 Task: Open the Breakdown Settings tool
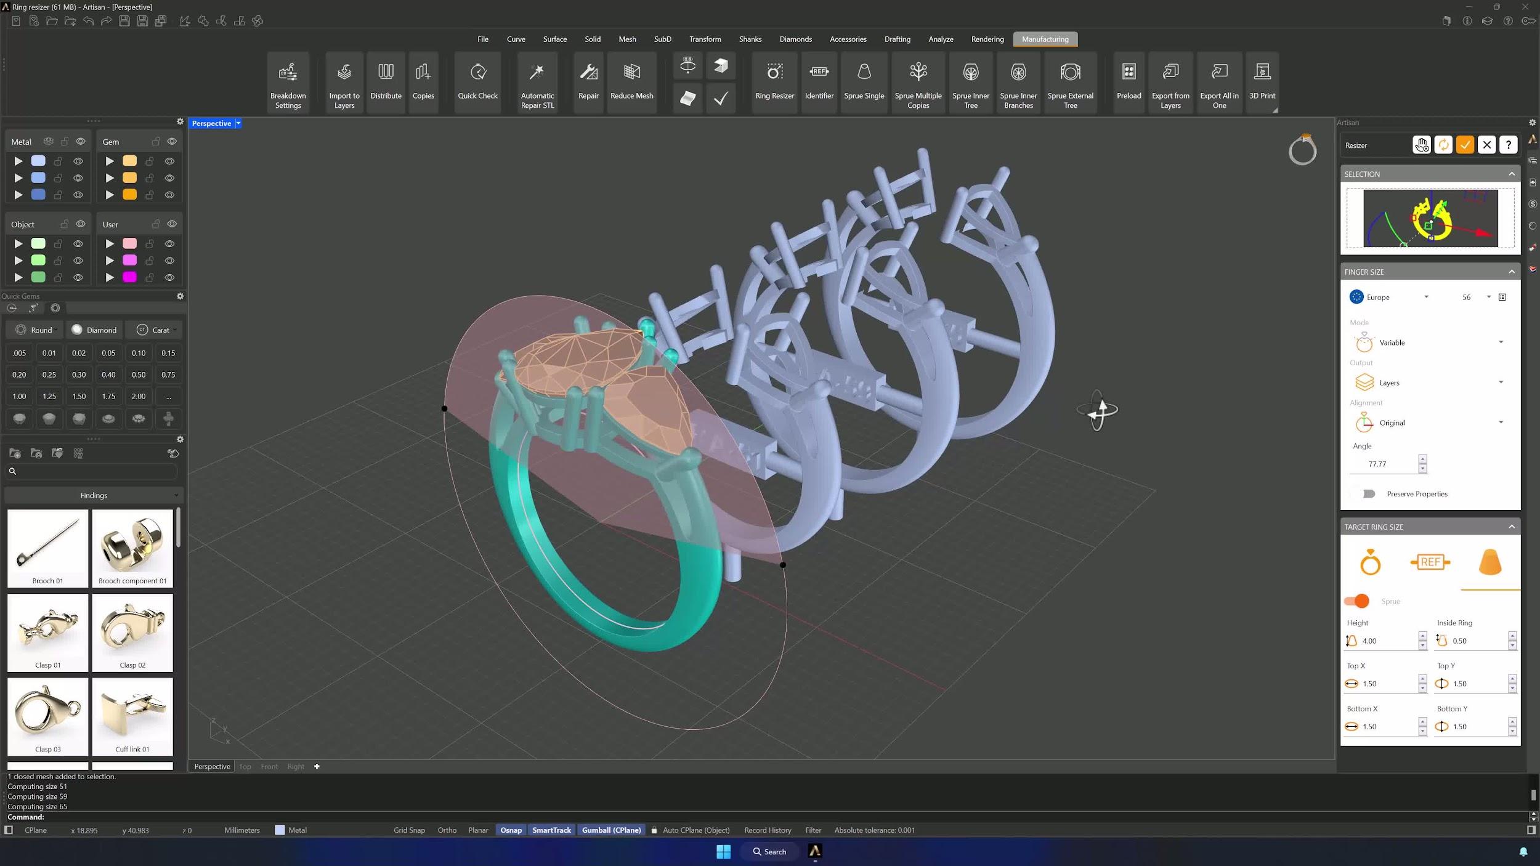[288, 83]
